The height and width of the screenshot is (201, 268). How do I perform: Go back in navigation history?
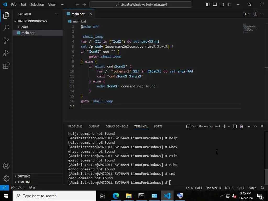click(x=77, y=5)
